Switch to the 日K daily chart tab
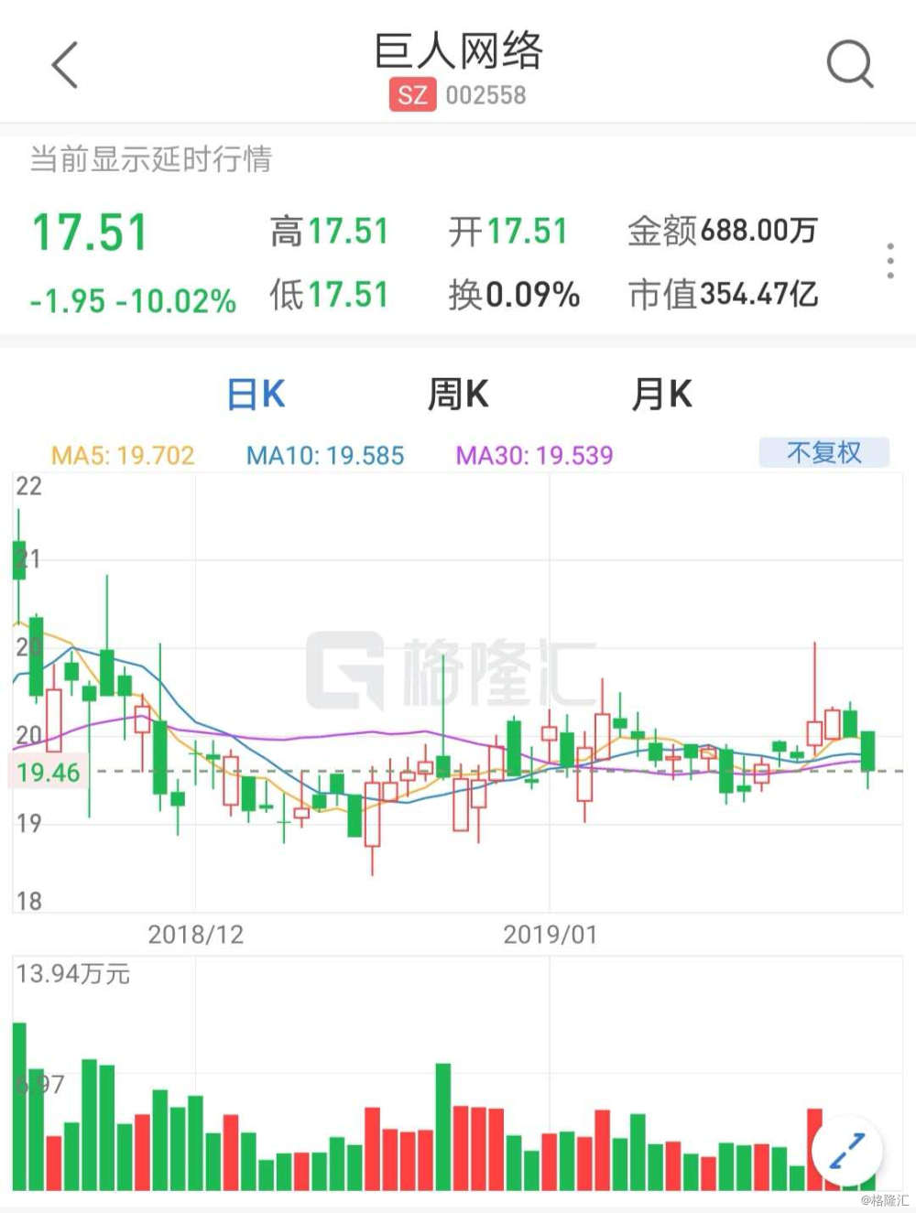Viewport: 916px width, 1213px height. (x=256, y=395)
